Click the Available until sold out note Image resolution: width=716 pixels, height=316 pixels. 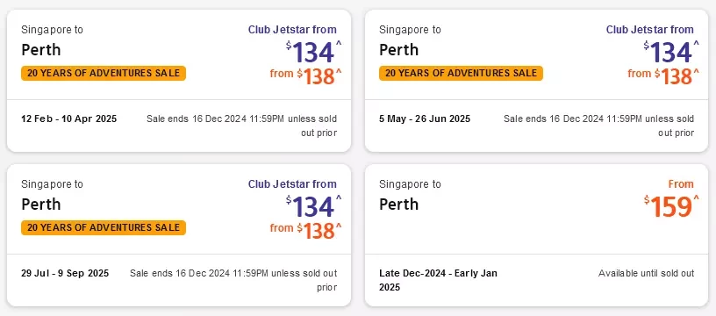click(646, 273)
